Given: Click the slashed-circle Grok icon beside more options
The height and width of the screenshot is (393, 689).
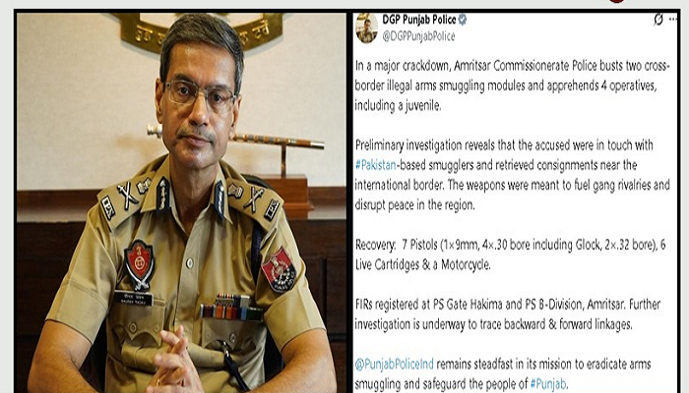Looking at the screenshot, I should (x=658, y=20).
